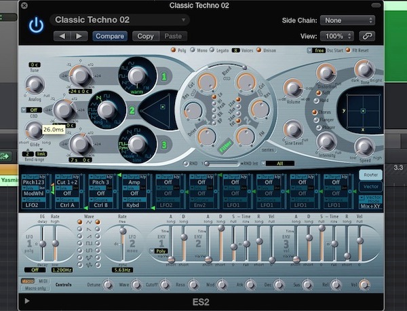Screen dimensions: 407x311
Task: Click the Copy button
Action: pyautogui.click(x=145, y=36)
